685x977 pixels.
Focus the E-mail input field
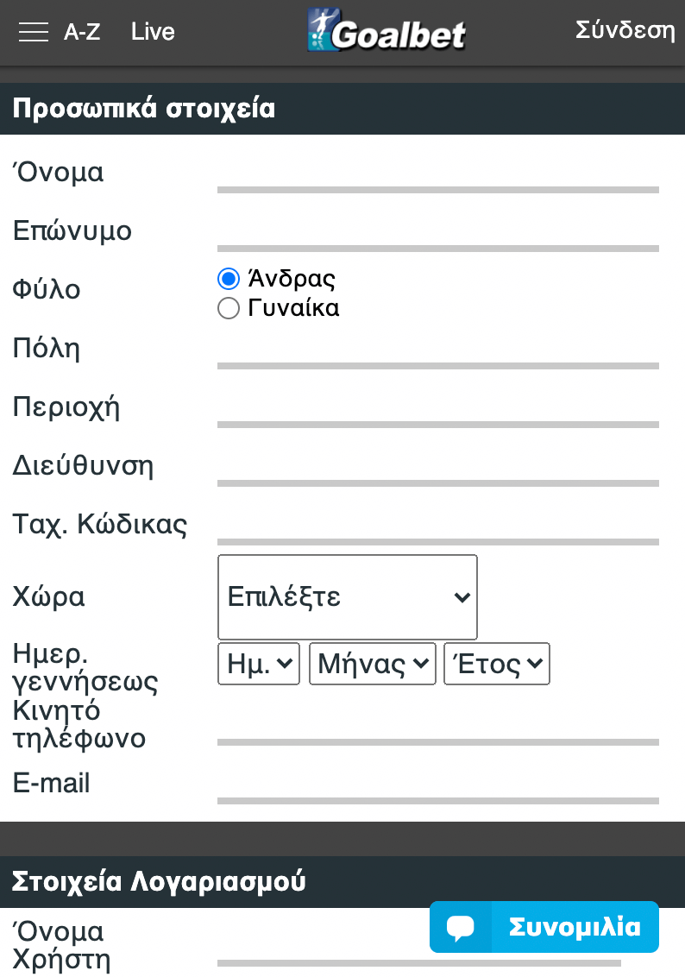(438, 787)
